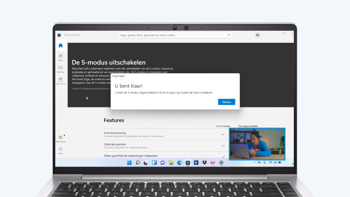Open the GV user account profile
350x197 pixels.
tap(257, 35)
